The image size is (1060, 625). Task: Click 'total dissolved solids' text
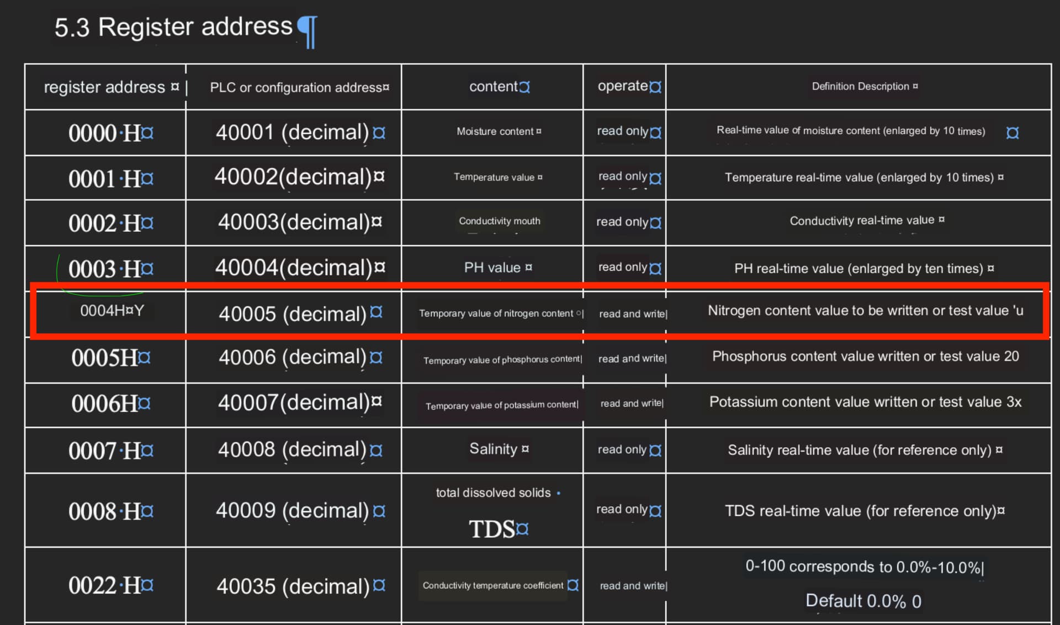493,492
